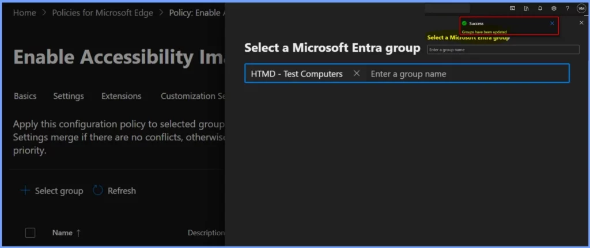Click the Select group button label
The height and width of the screenshot is (248, 590).
59,191
